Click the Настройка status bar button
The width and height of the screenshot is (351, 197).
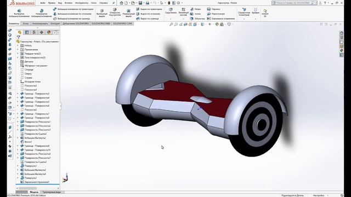[319, 195]
